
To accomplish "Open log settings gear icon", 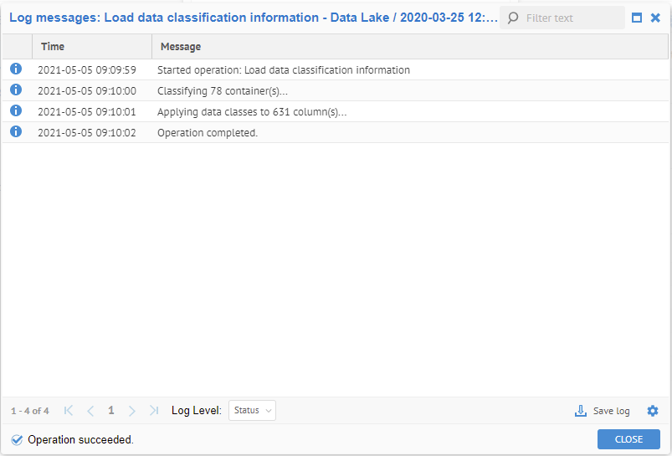I will click(653, 411).
